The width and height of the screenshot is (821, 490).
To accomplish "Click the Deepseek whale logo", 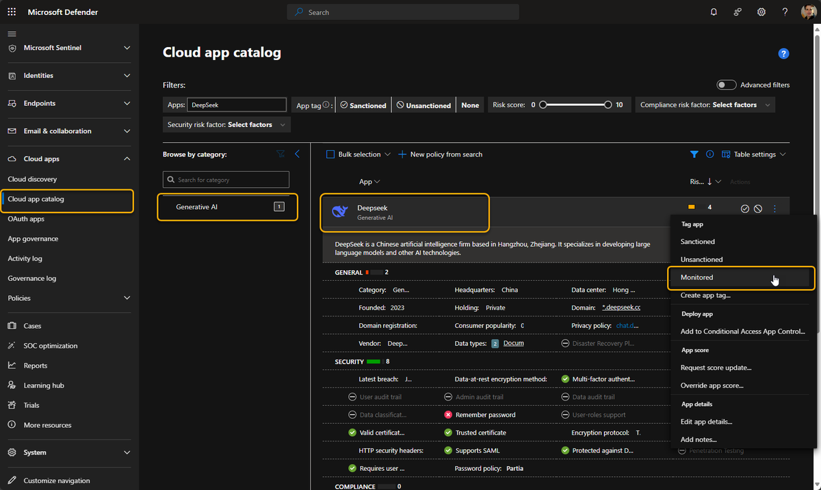I will point(339,212).
